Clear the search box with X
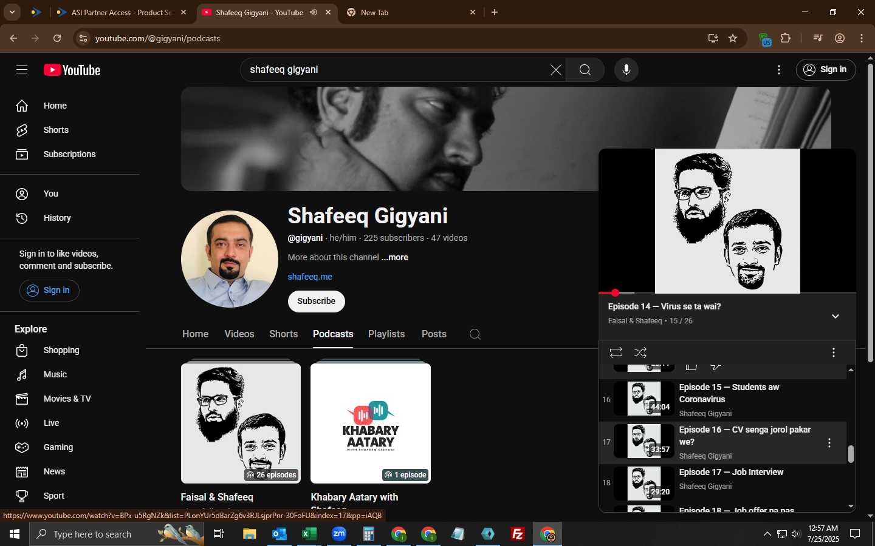875x546 pixels. point(555,70)
